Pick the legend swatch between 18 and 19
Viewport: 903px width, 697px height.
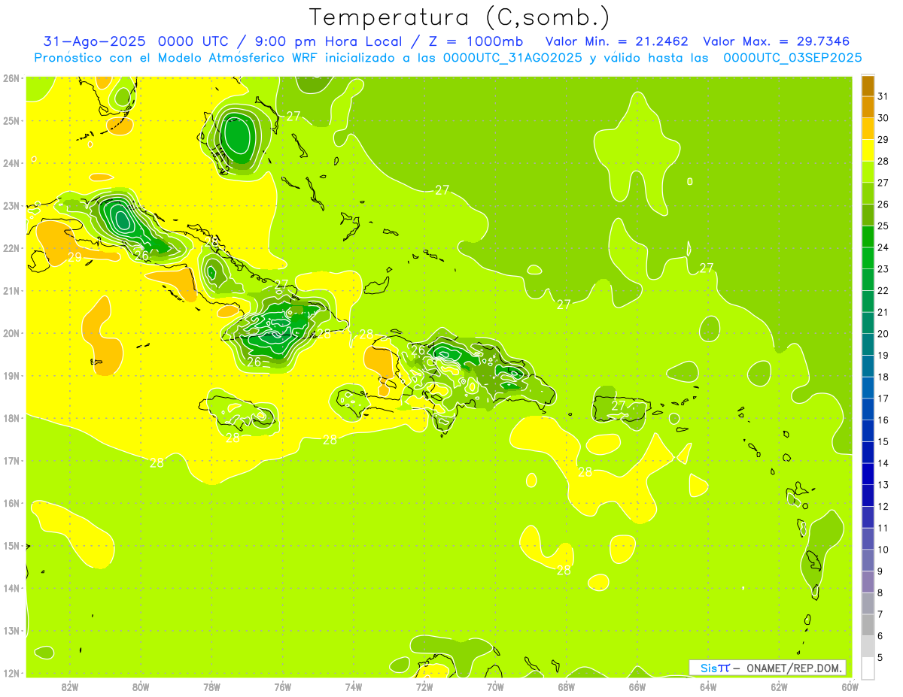(x=868, y=366)
